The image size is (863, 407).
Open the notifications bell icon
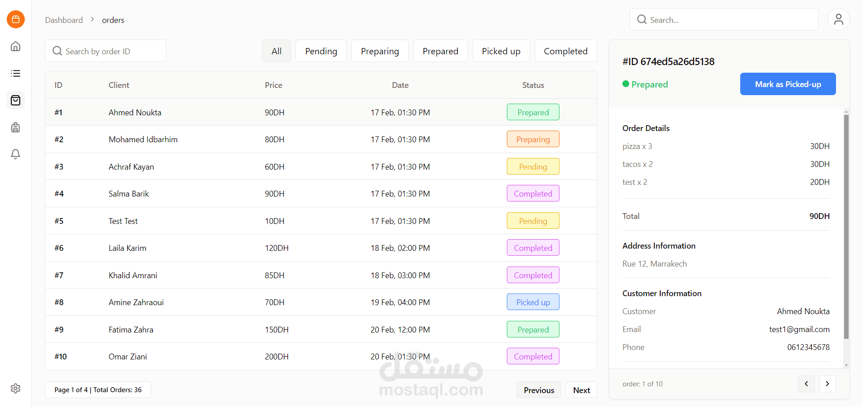point(16,154)
